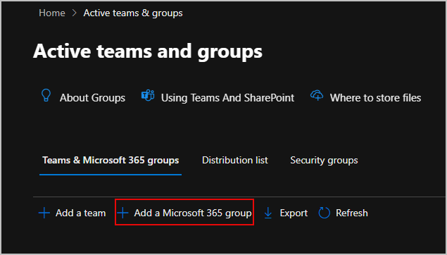Click the Refresh circular arrow icon
The height and width of the screenshot is (255, 447).
click(324, 213)
